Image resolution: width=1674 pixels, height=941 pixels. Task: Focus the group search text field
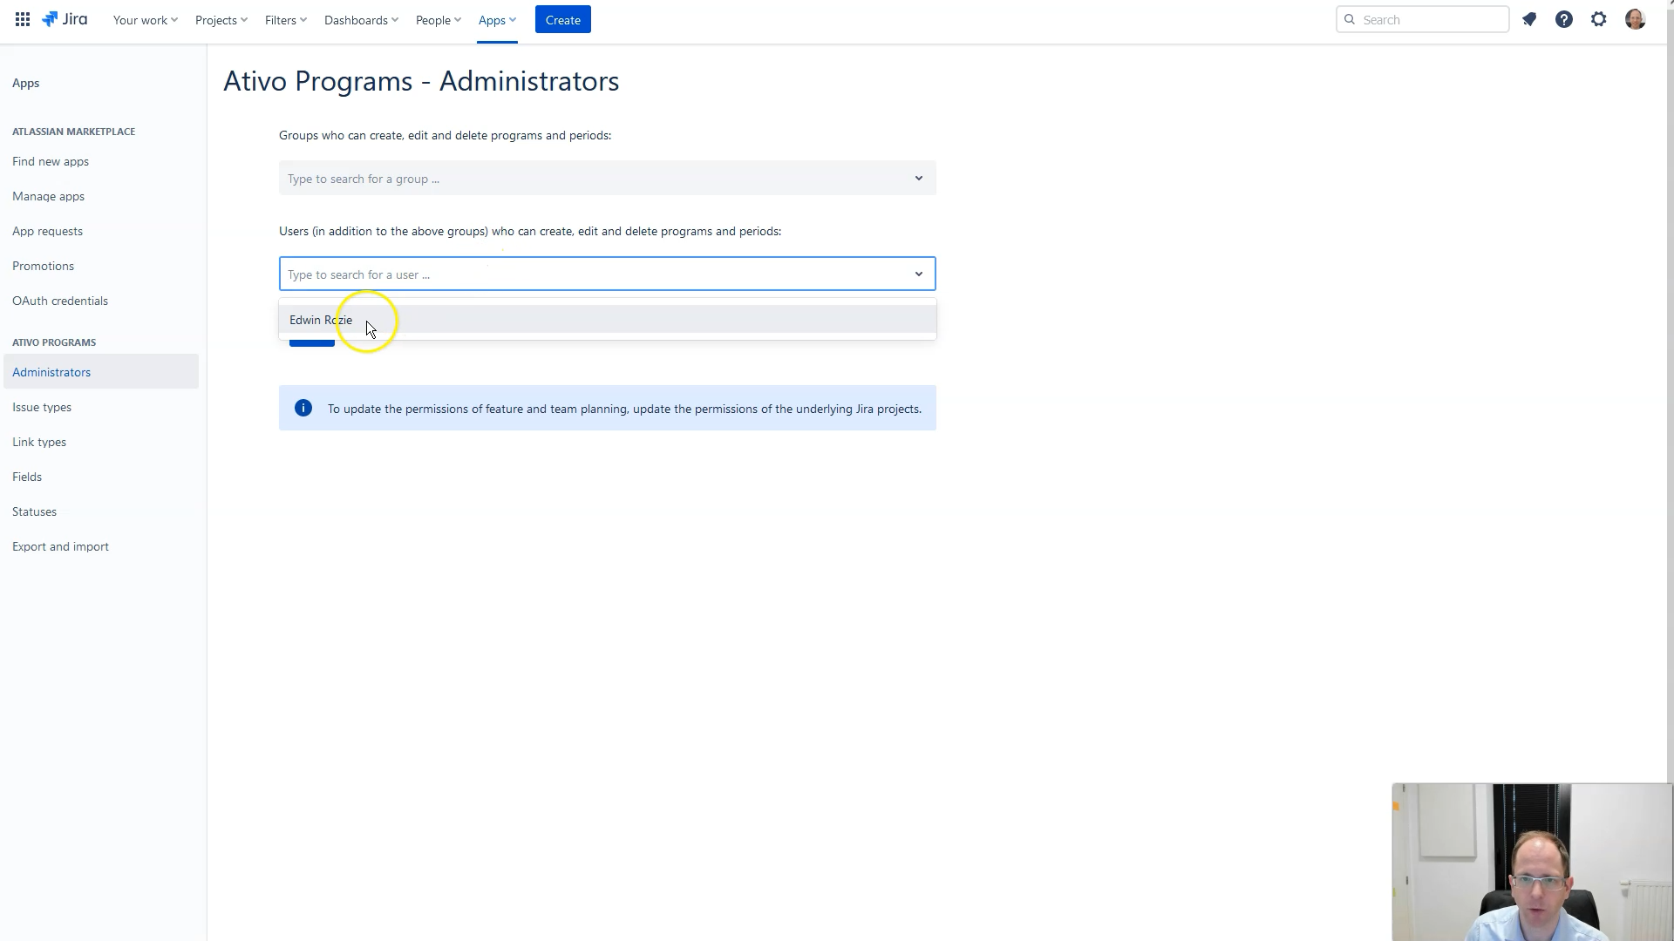click(x=593, y=179)
